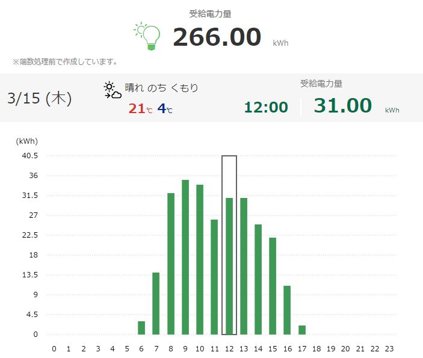Click the 27 y-axis label
Image resolution: width=423 pixels, height=358 pixels.
click(34, 215)
